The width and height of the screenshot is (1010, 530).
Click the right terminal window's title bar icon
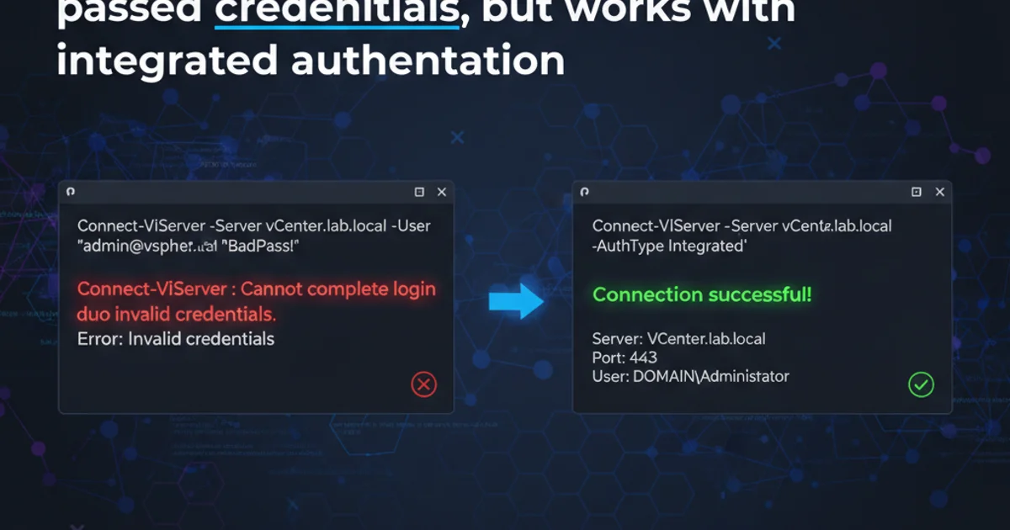(x=585, y=192)
